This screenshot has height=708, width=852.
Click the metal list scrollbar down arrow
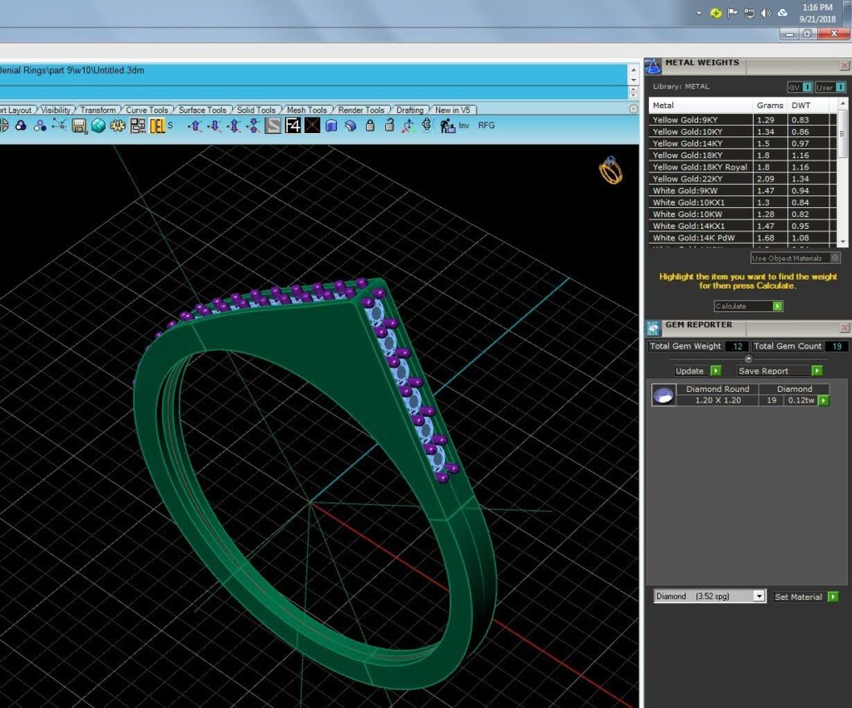pos(843,241)
